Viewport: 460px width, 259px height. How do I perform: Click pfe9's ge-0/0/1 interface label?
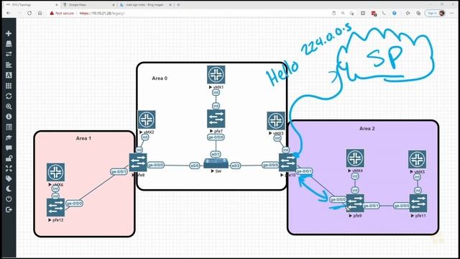371,206
